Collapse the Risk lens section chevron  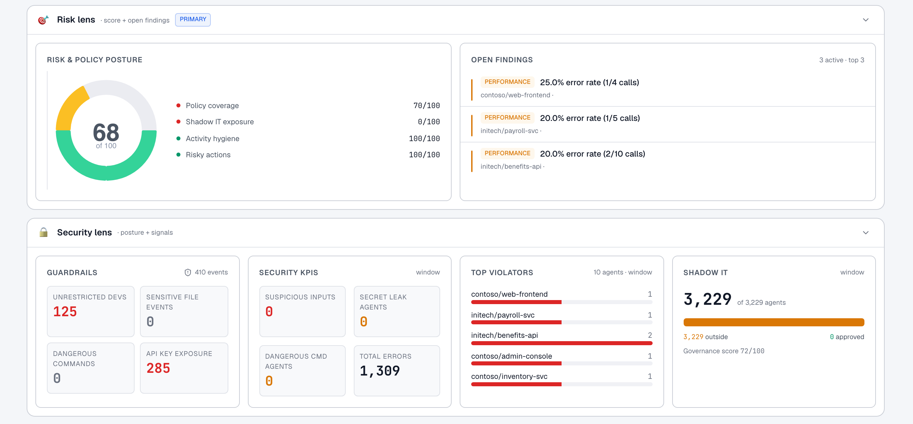click(865, 20)
